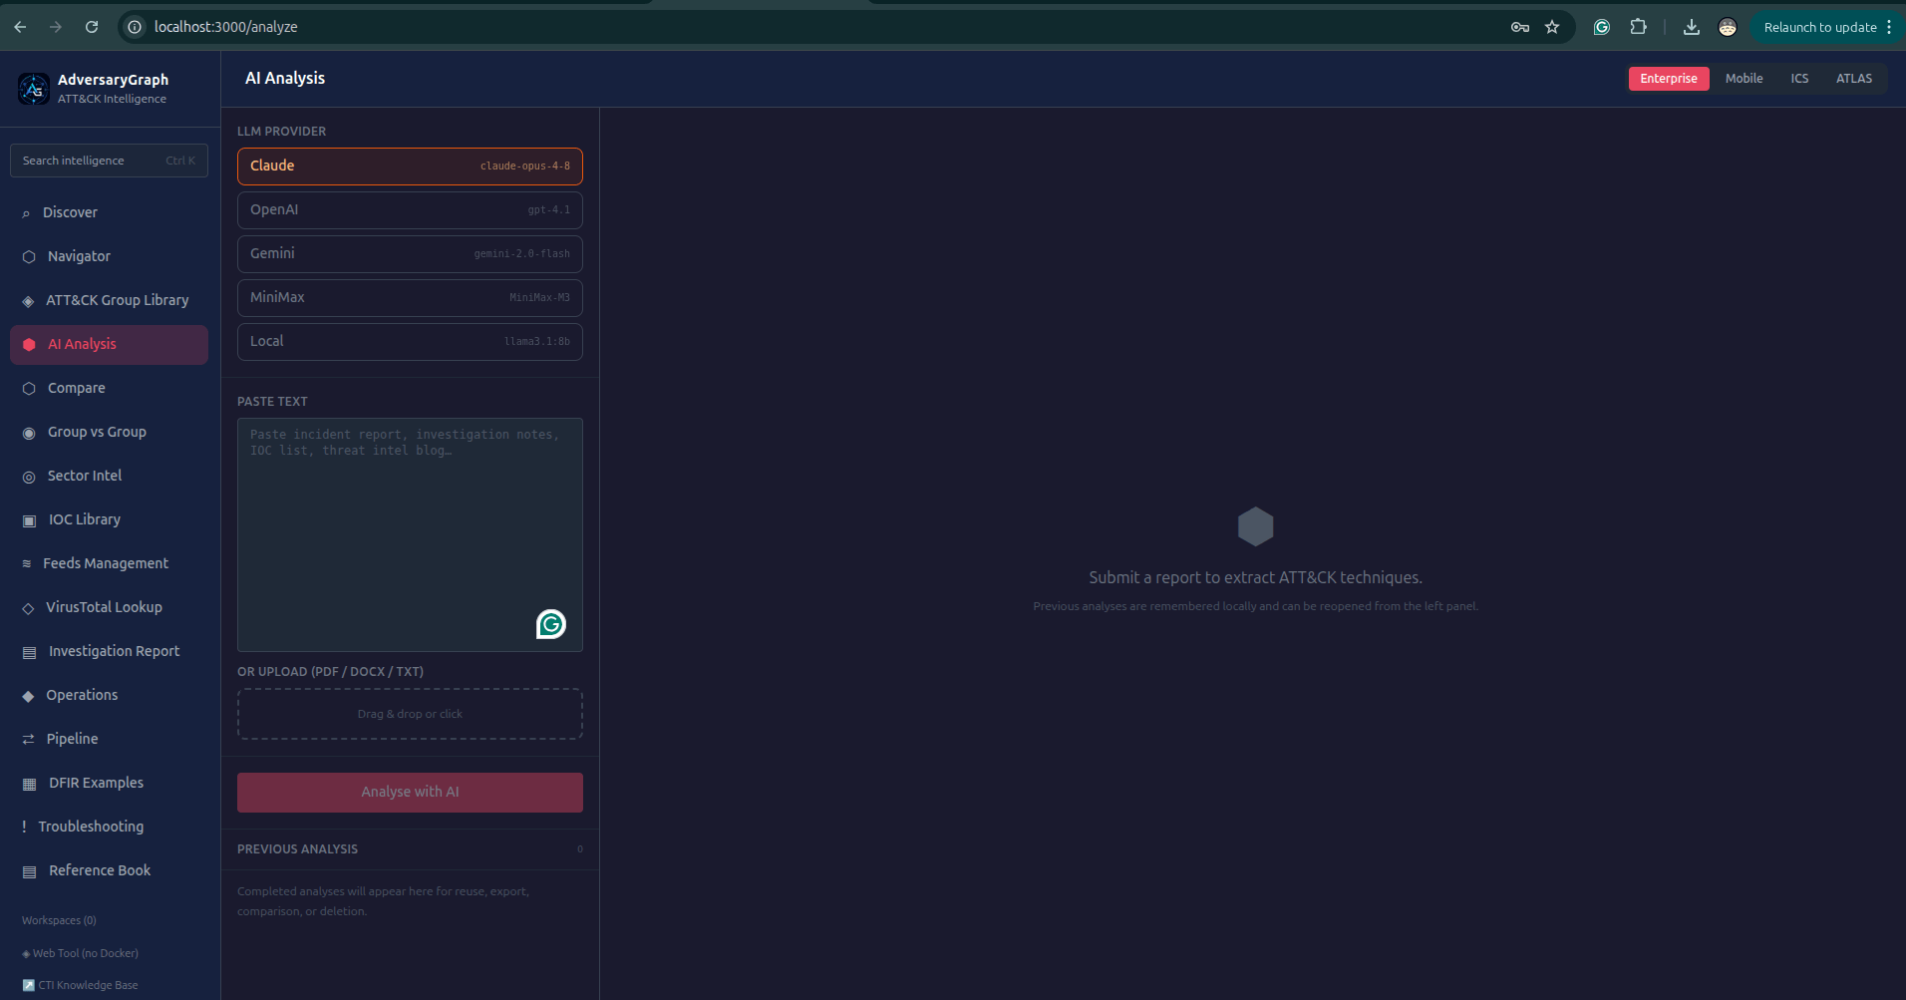
Task: Switch to ICS domain tab
Action: pyautogui.click(x=1799, y=79)
